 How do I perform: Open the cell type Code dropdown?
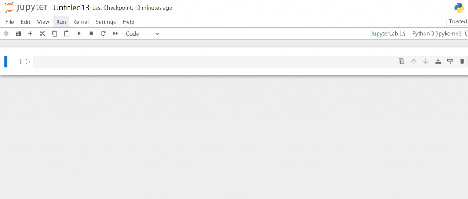[143, 34]
